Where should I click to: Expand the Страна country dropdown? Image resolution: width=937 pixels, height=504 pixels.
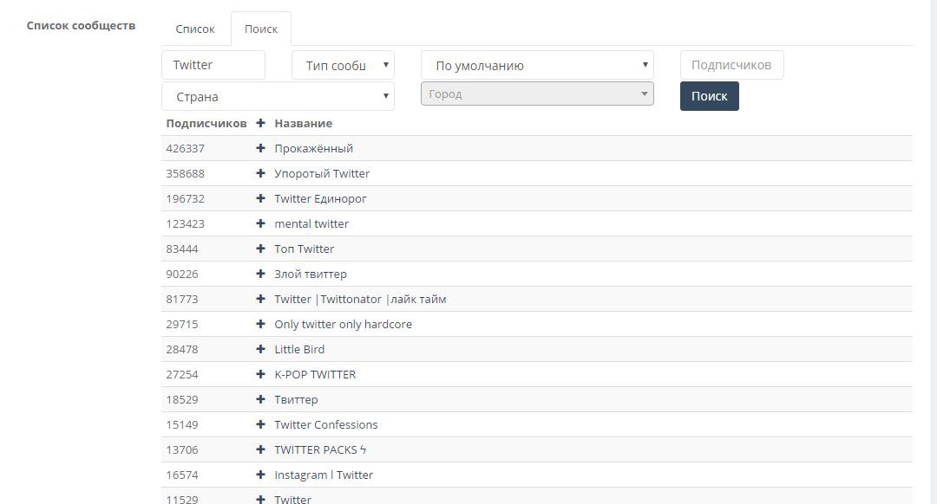pyautogui.click(x=278, y=96)
